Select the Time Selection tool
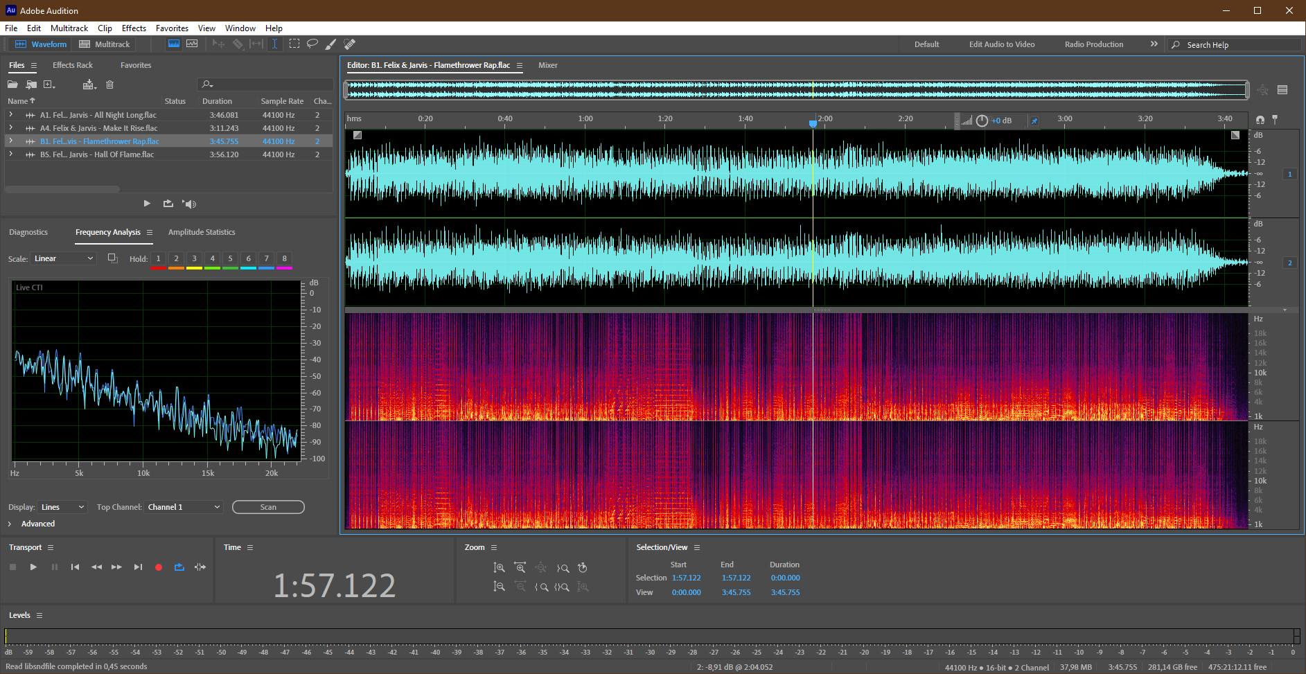 275,44
